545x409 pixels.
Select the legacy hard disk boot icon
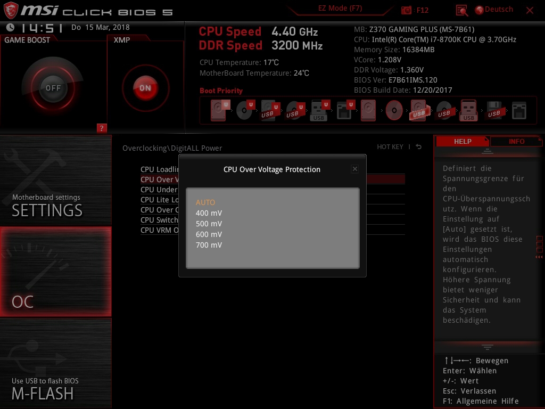coord(368,110)
